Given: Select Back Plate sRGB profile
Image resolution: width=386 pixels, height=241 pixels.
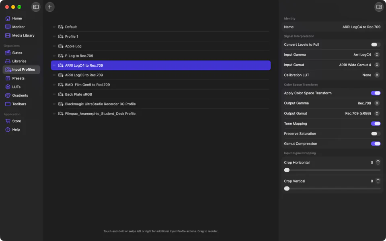Looking at the screenshot, I should (161, 94).
